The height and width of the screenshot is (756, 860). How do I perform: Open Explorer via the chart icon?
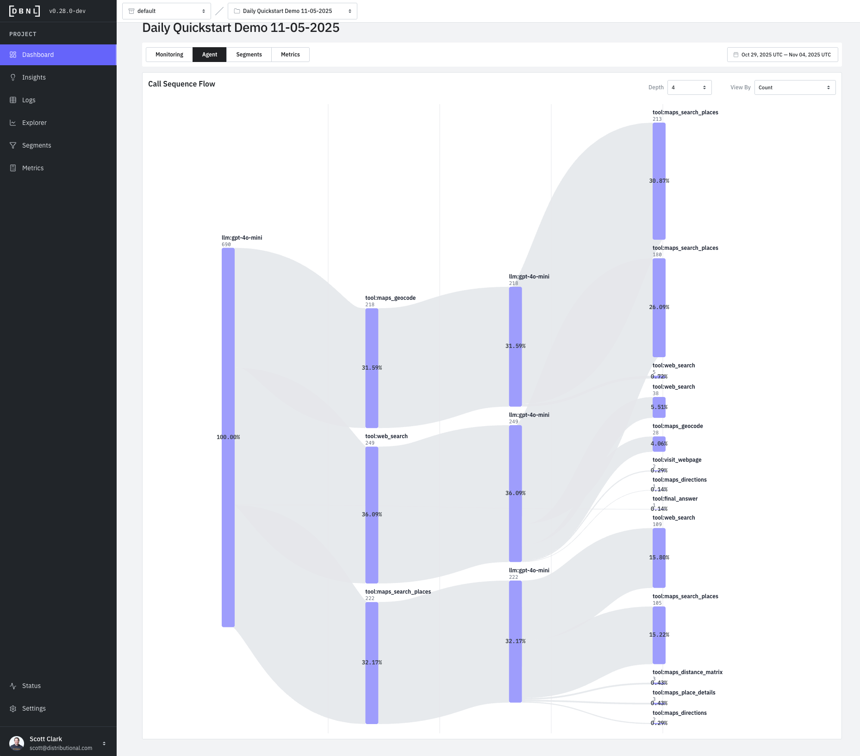(13, 123)
